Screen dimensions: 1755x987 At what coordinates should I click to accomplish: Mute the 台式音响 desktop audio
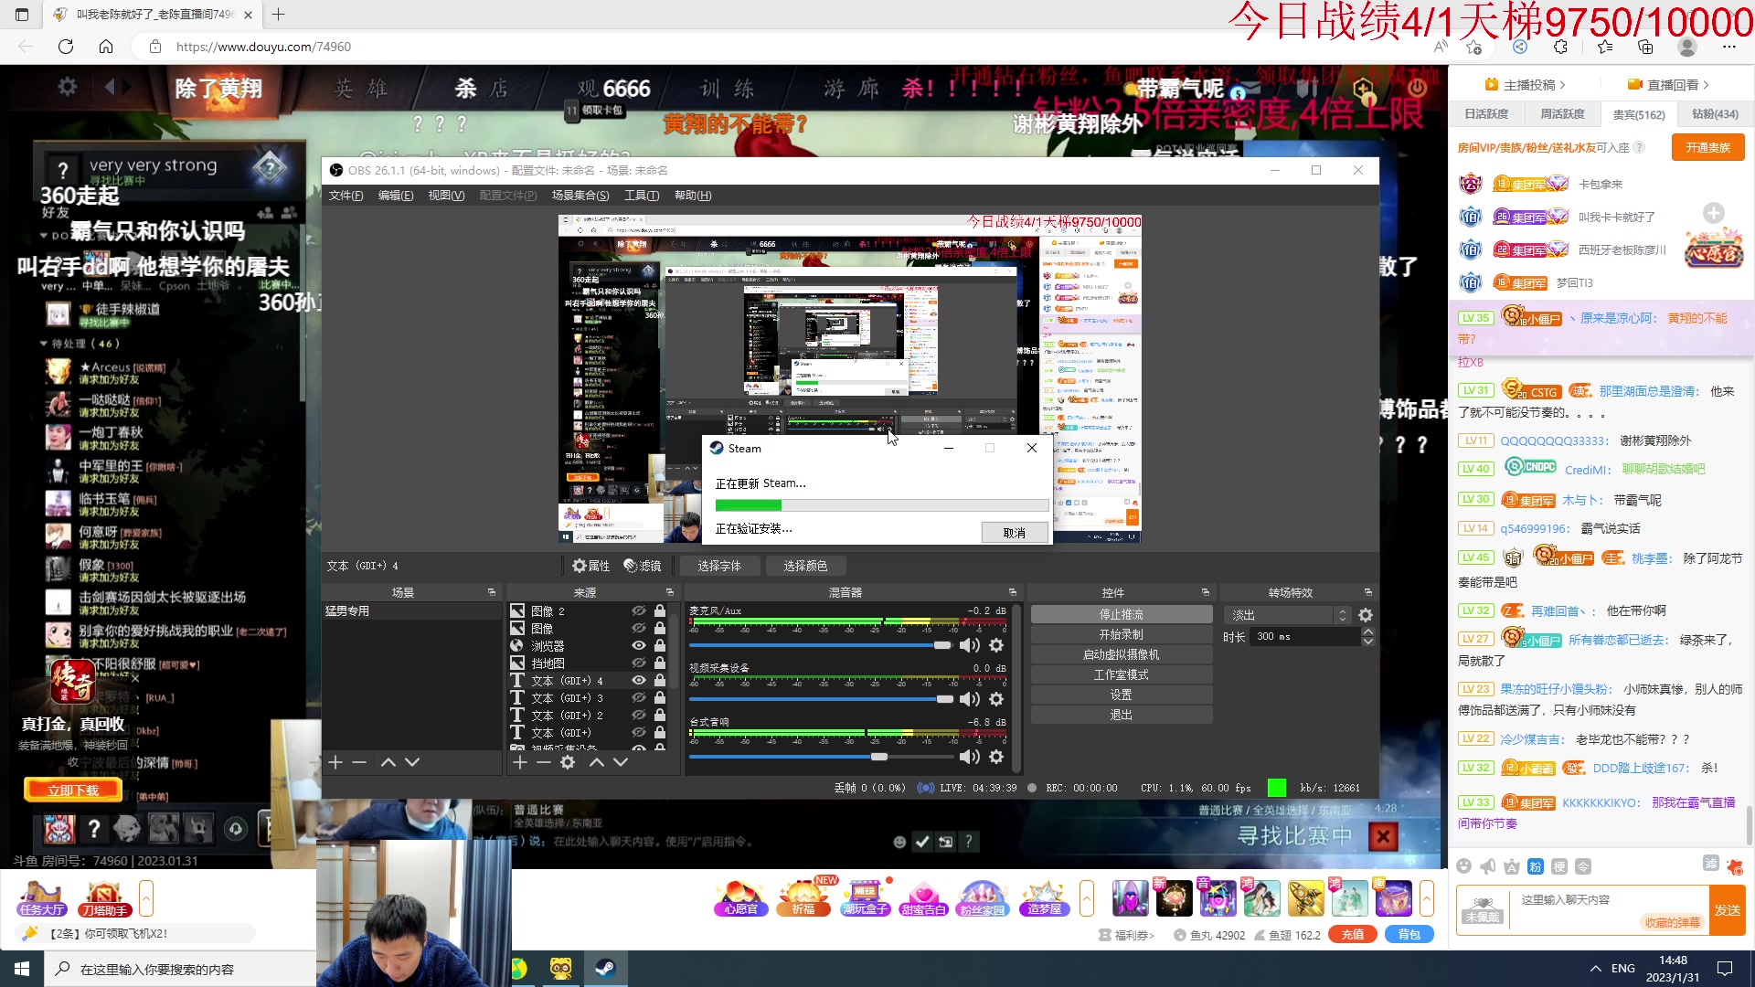969,757
